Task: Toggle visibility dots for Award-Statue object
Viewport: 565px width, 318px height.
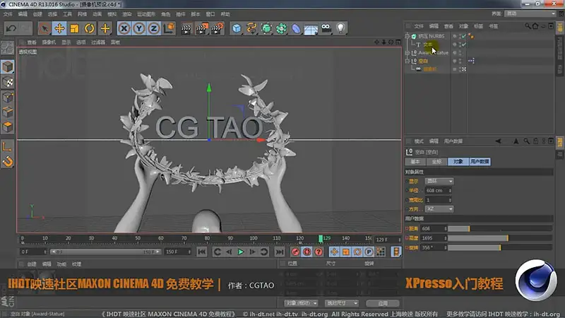Action: point(460,52)
